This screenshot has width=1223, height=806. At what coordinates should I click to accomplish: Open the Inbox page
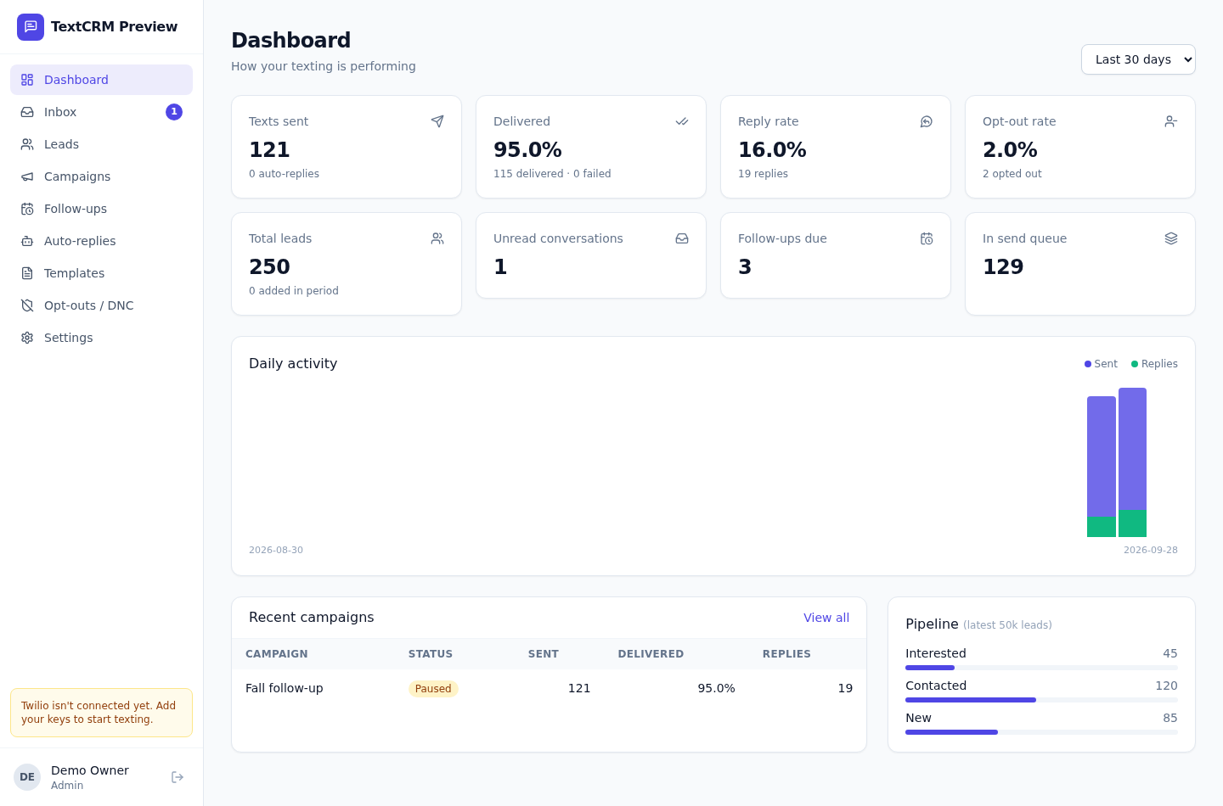pos(101,112)
